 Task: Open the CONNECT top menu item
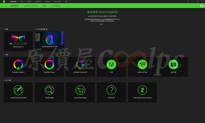(x=38, y=2)
